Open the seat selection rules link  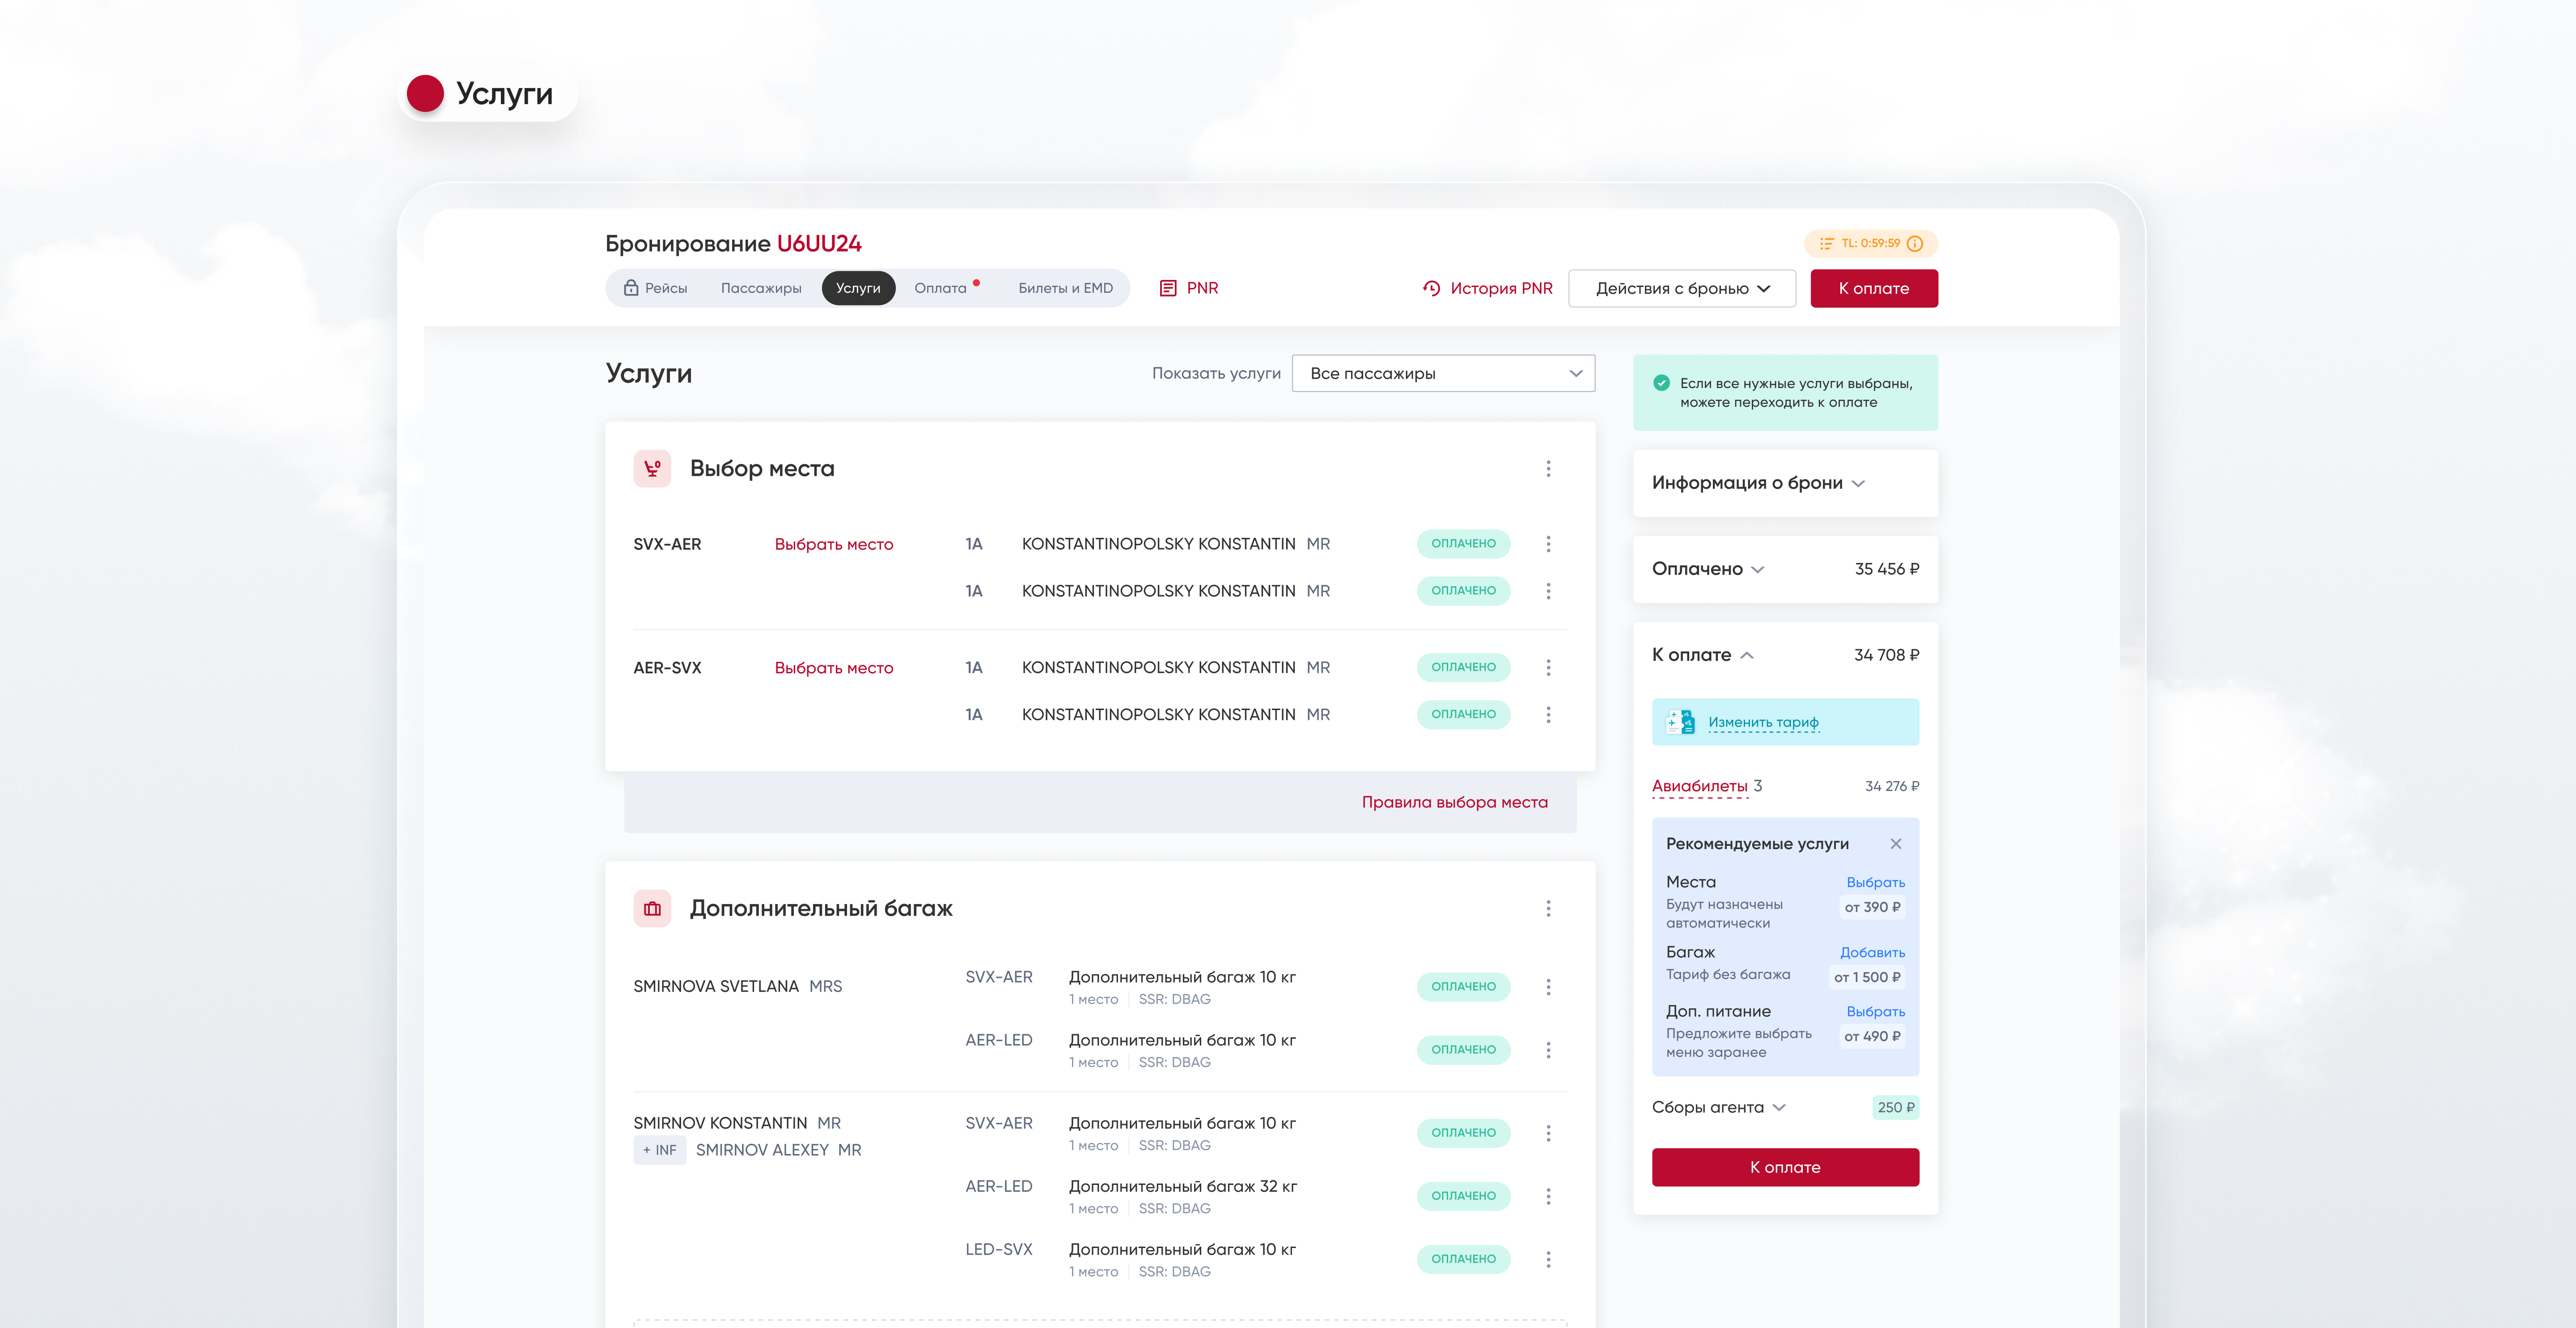coord(1454,802)
